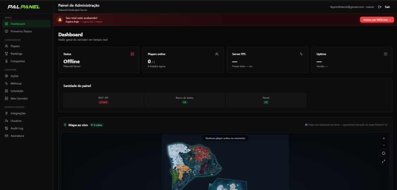Open the Usuários page
397x190 pixels.
point(26,121)
